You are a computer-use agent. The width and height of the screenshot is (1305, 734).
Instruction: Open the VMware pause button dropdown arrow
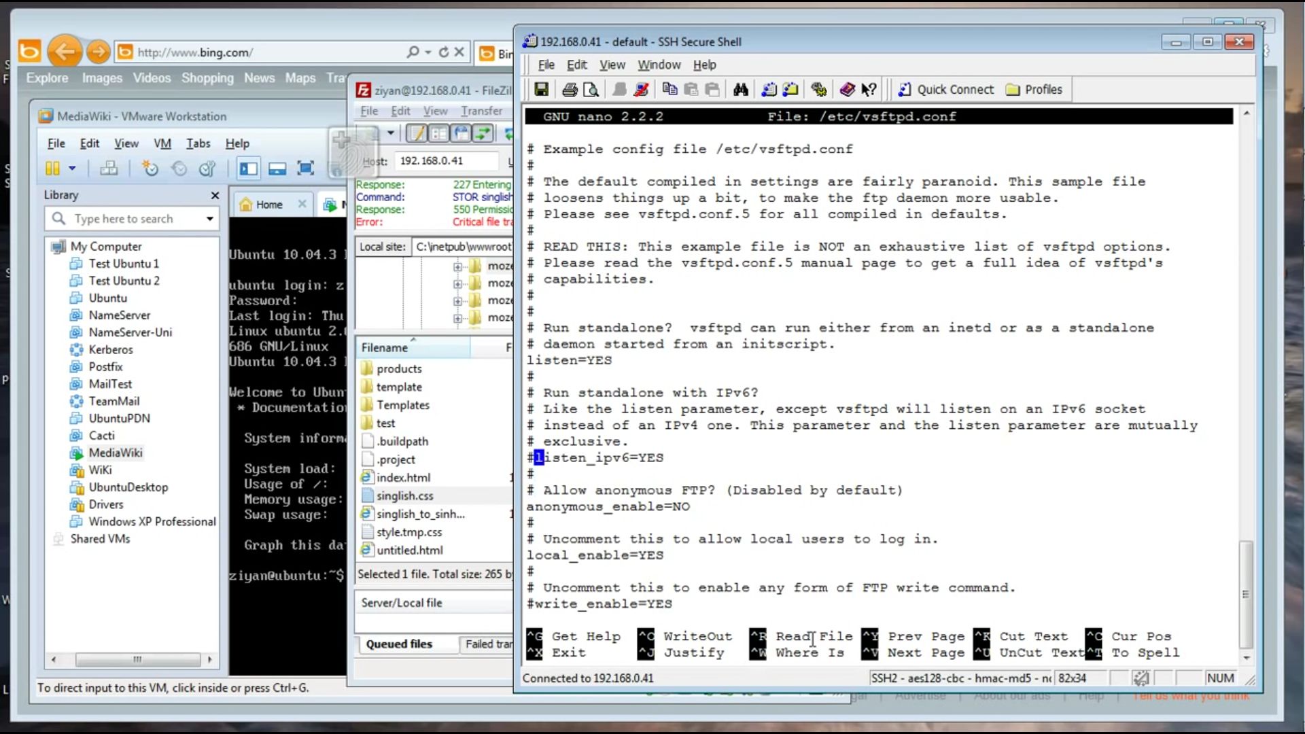click(72, 169)
